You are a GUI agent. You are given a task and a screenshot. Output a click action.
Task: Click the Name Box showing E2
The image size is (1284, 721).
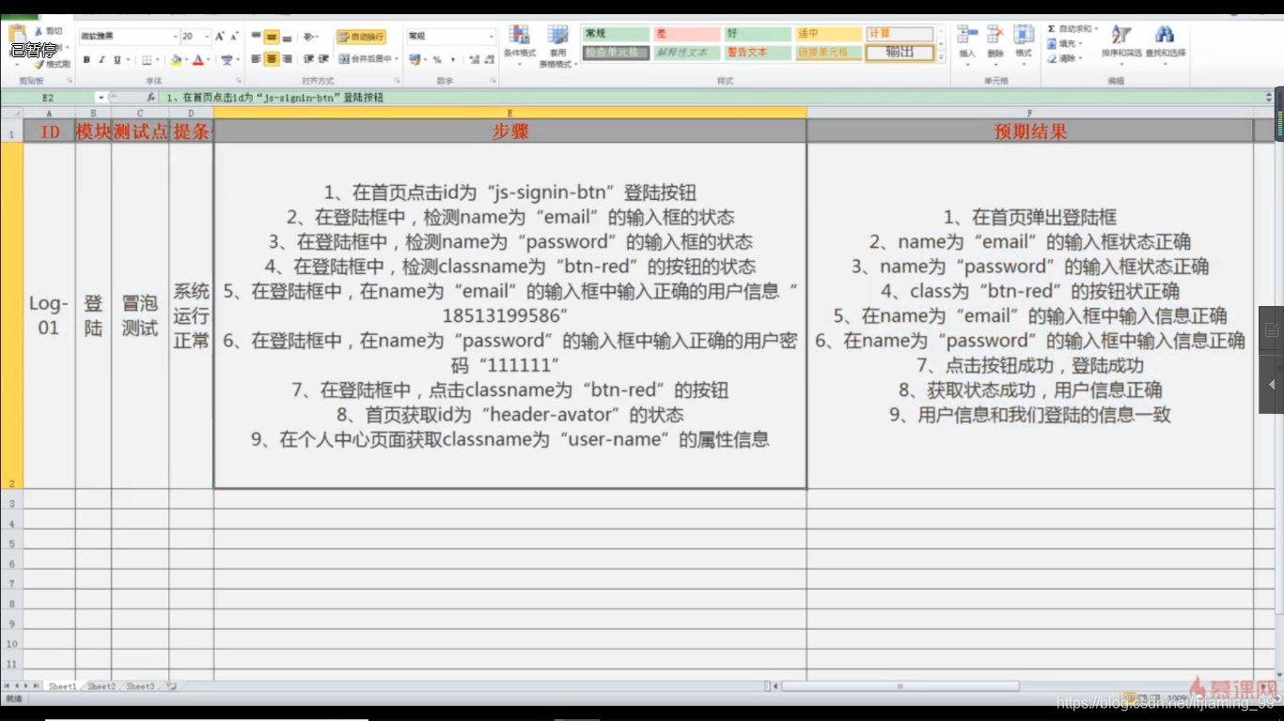48,98
